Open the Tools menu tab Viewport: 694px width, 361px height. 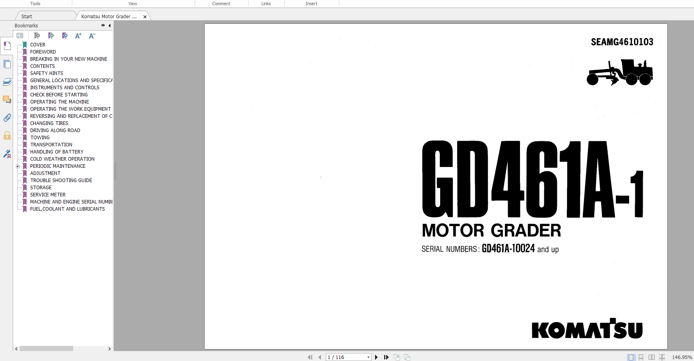pos(35,4)
